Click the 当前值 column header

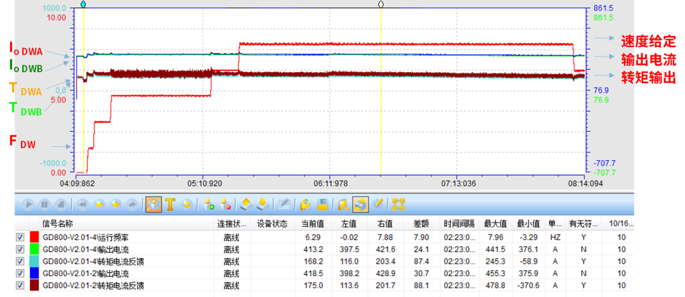pos(312,224)
